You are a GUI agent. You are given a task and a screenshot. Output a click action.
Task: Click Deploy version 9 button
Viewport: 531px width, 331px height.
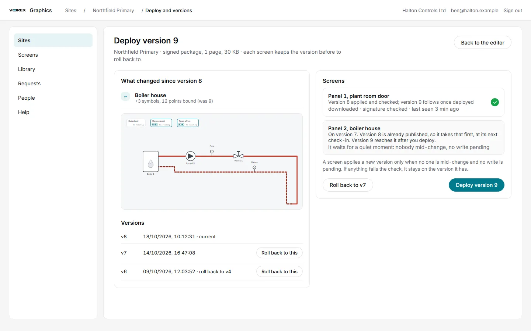(x=476, y=185)
